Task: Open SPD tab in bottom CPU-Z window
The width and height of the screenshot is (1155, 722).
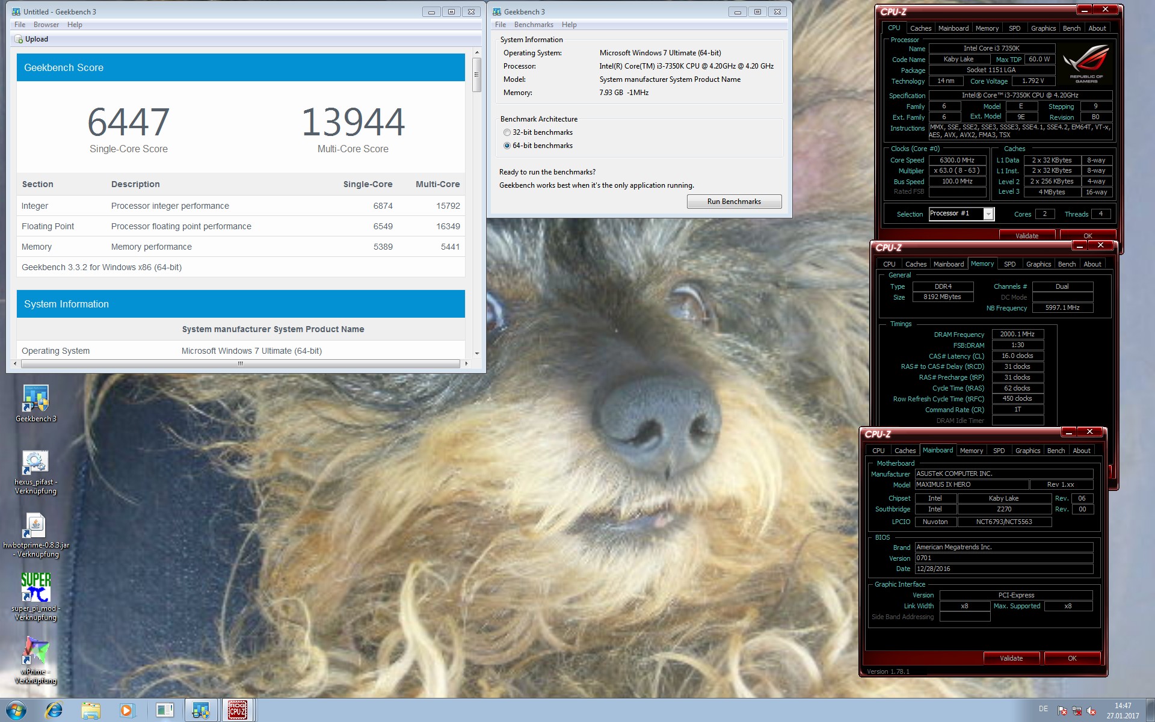Action: click(999, 451)
